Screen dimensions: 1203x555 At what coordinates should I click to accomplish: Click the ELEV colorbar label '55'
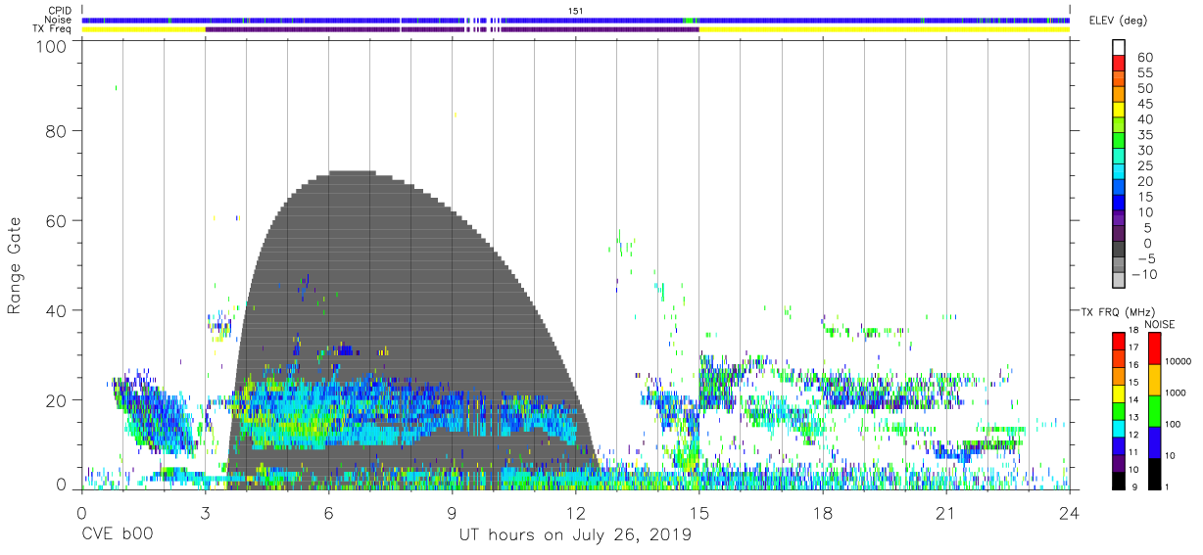click(x=1145, y=73)
